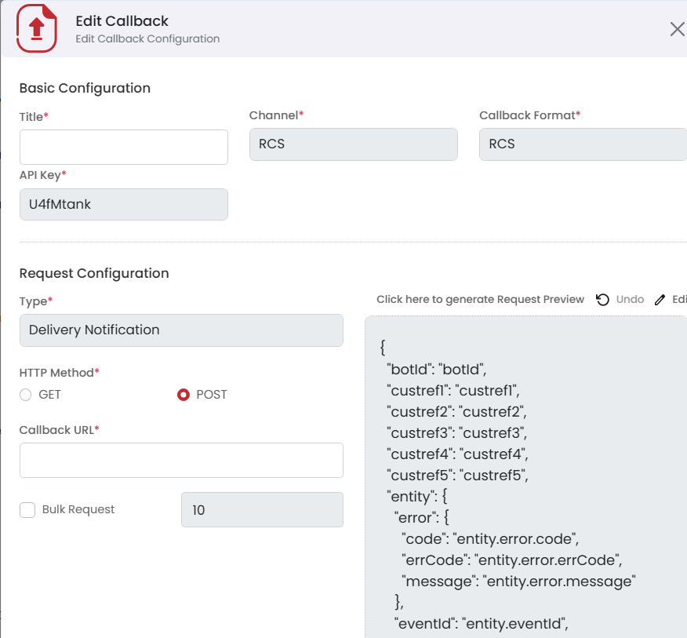
Task: Click the Edit Callback Configuration subtitle
Action: point(147,39)
